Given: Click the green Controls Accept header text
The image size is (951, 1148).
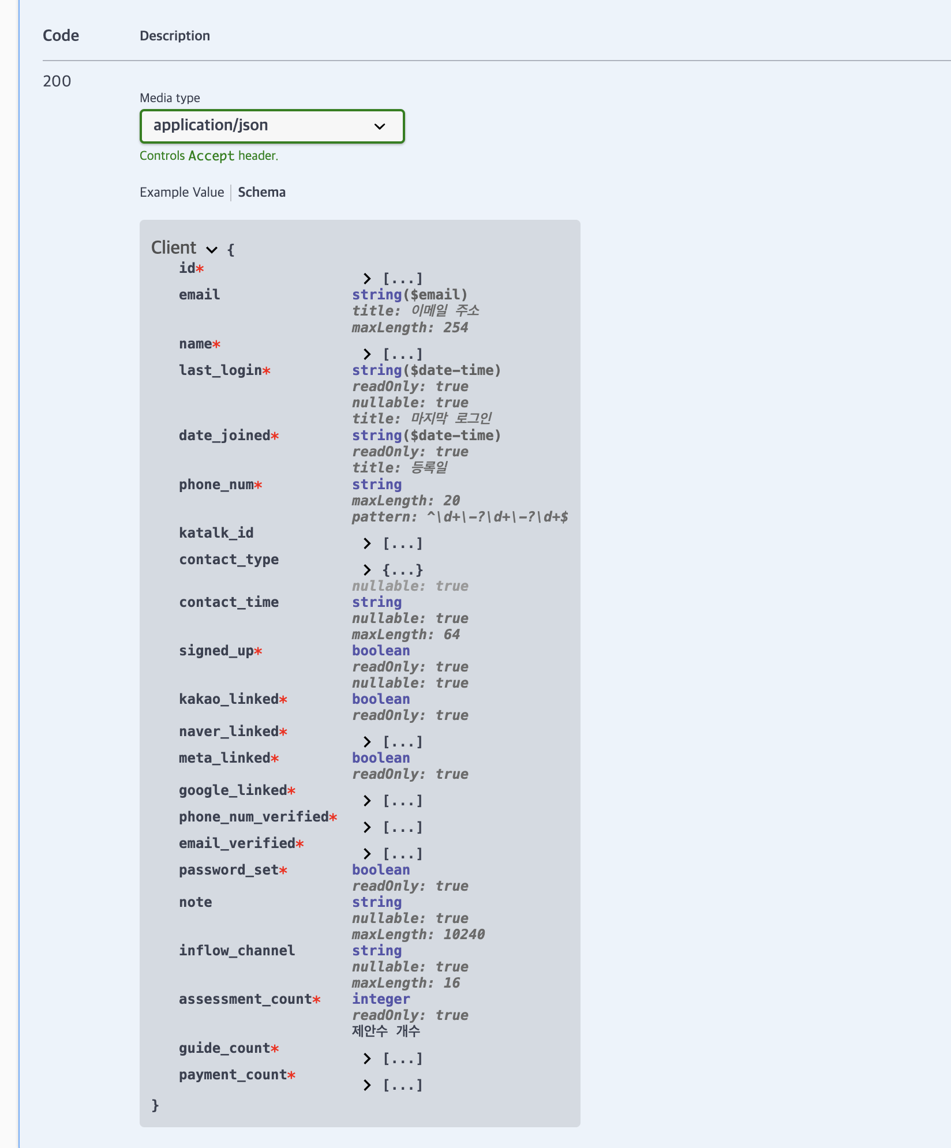Looking at the screenshot, I should (x=209, y=155).
